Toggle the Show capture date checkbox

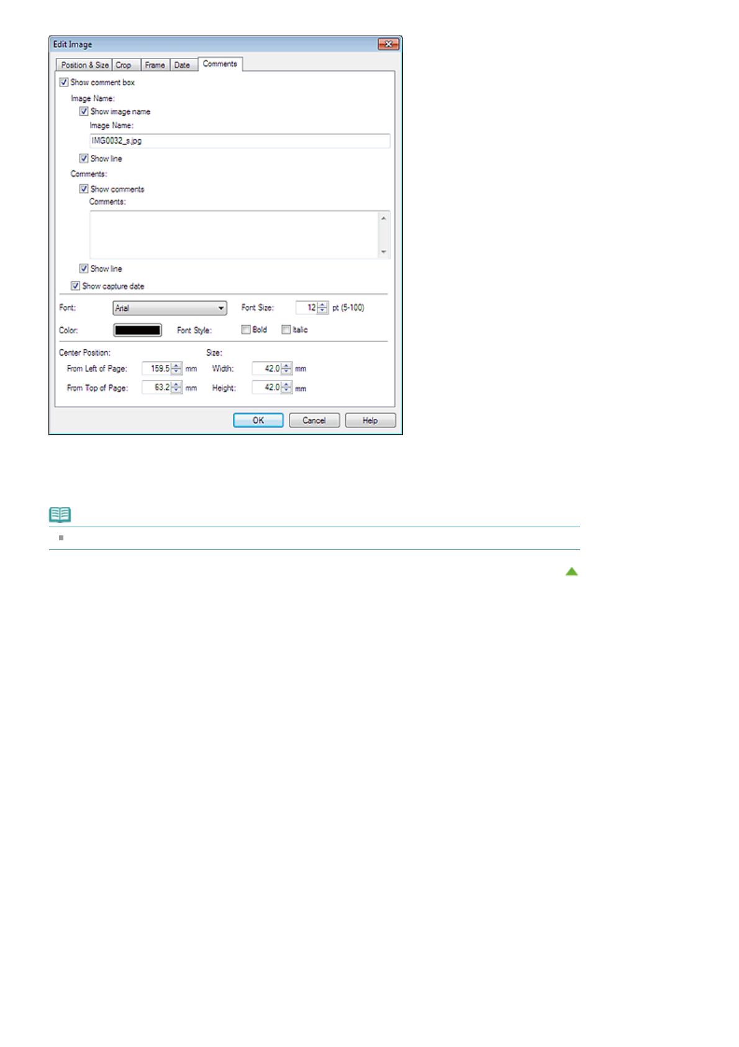pos(75,286)
